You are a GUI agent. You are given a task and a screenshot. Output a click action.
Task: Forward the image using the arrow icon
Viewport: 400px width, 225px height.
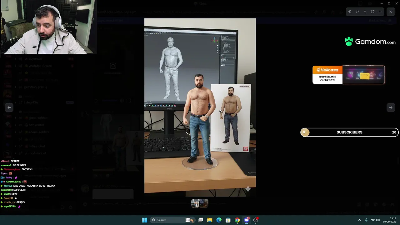[357, 12]
